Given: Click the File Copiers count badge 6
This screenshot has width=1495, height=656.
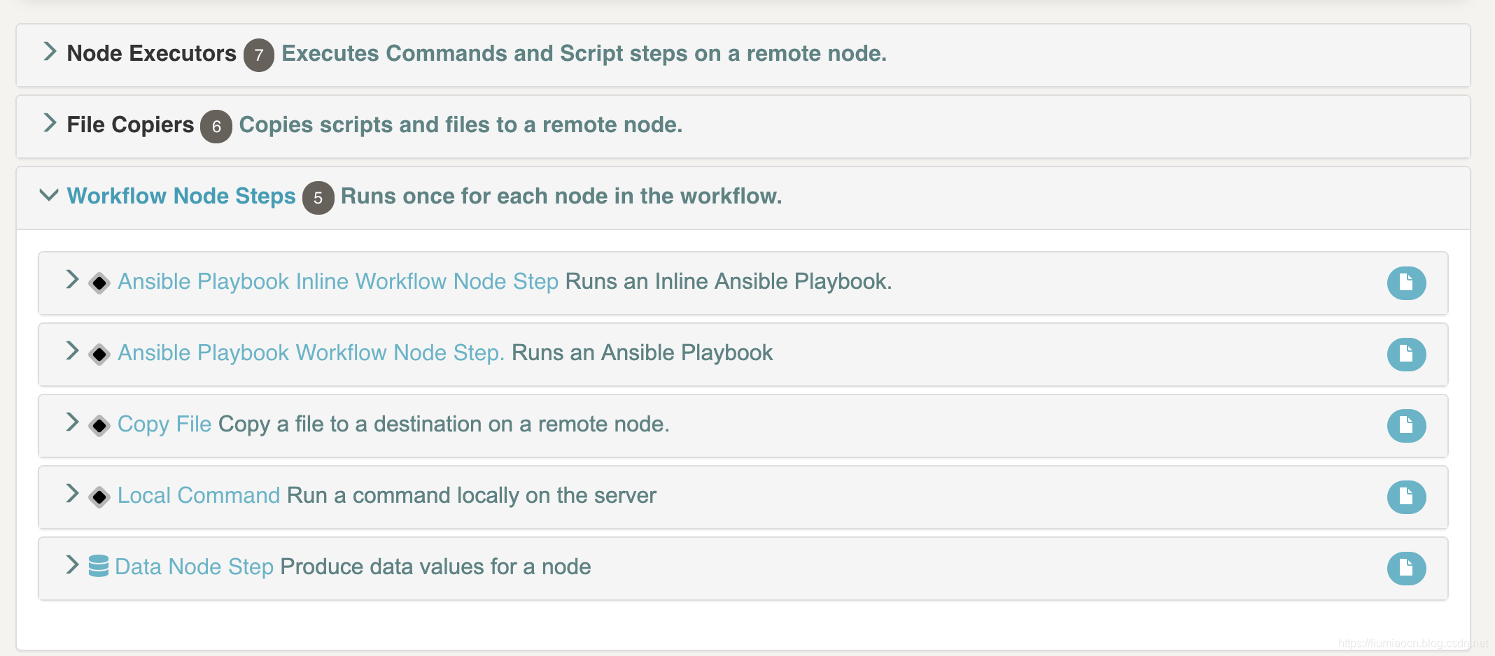Looking at the screenshot, I should (216, 127).
